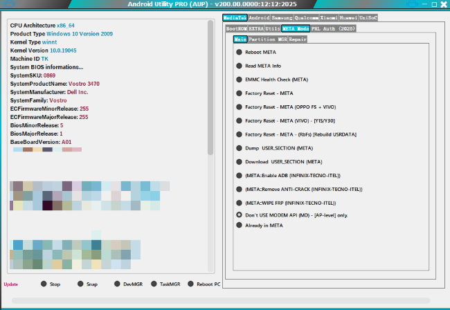Select the META Mode sub-tab
This screenshot has height=310, width=450.
coord(296,28)
